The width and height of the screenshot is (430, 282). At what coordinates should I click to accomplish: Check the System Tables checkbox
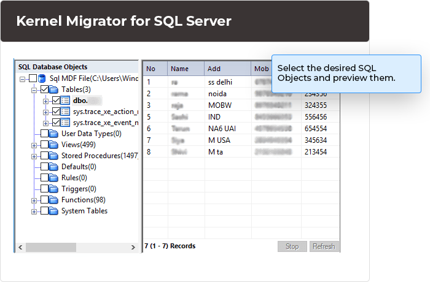pyautogui.click(x=44, y=210)
